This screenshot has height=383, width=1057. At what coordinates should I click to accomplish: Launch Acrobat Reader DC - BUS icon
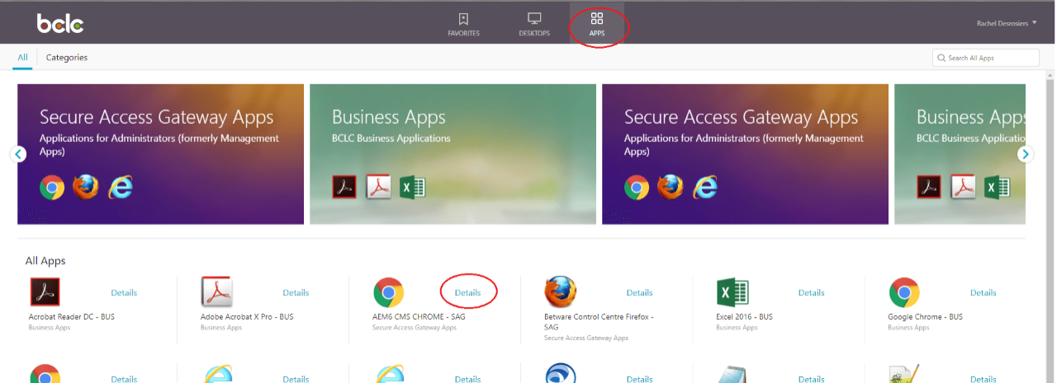pos(45,292)
